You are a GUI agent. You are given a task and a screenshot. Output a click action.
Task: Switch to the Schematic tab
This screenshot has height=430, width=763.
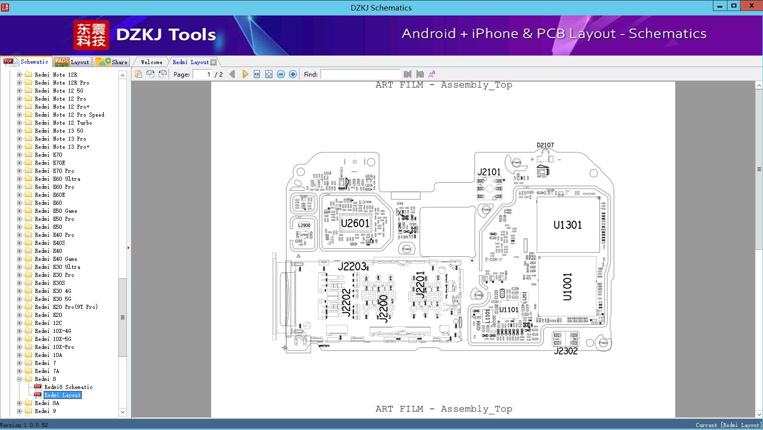[26, 62]
